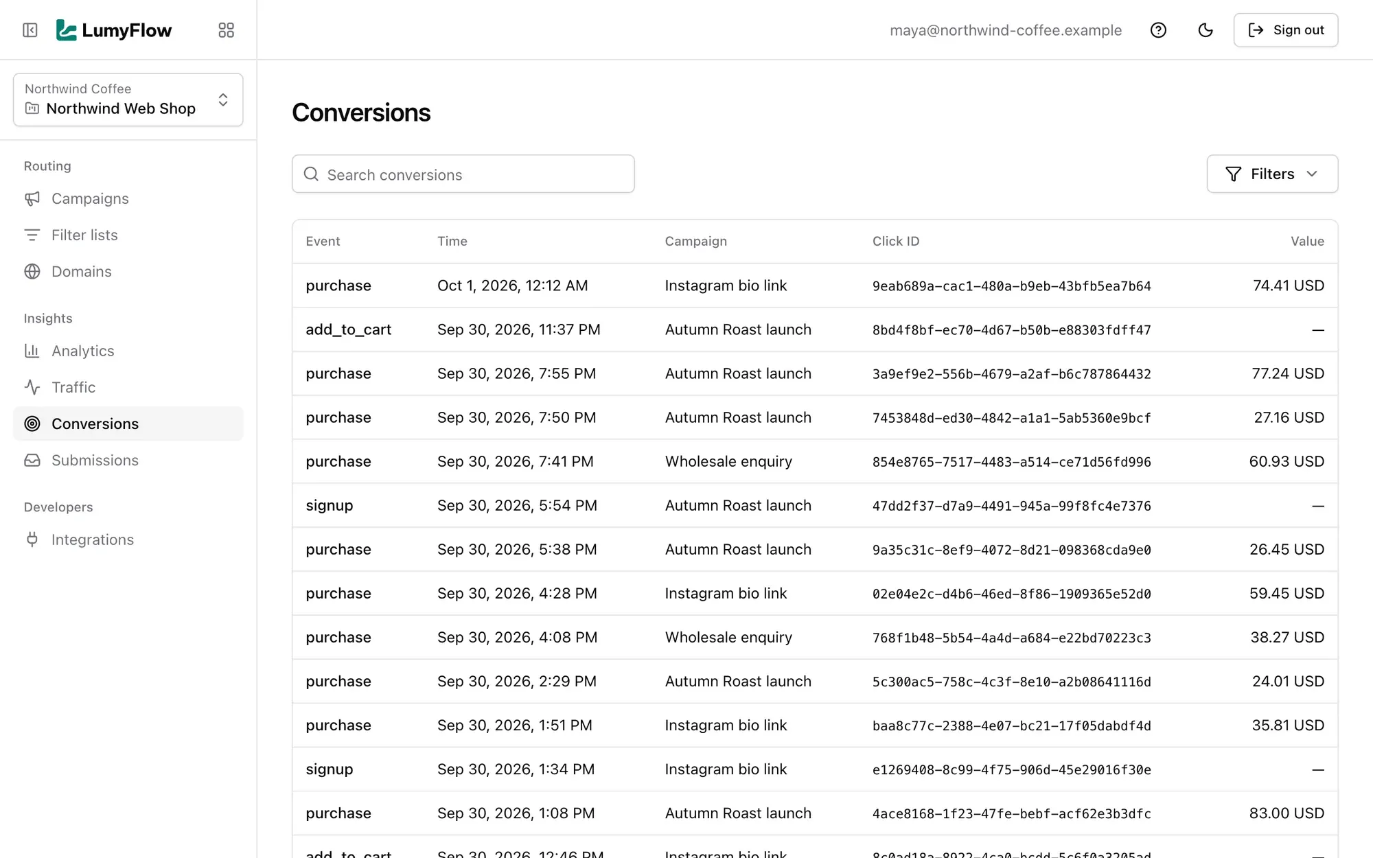Viewport: 1373px width, 858px height.
Task: Click the 74.41 USD value
Action: pos(1289,286)
